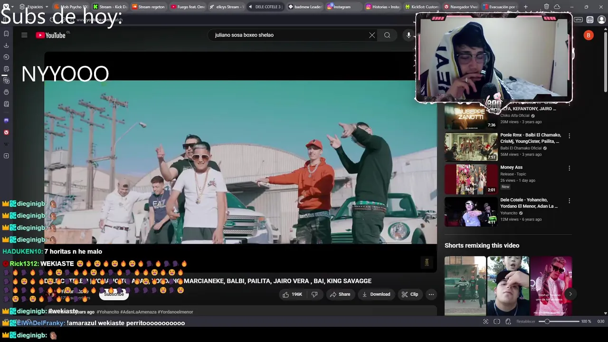Open the closed tabs trash can
The width and height of the screenshot is (608, 342).
point(547,7)
